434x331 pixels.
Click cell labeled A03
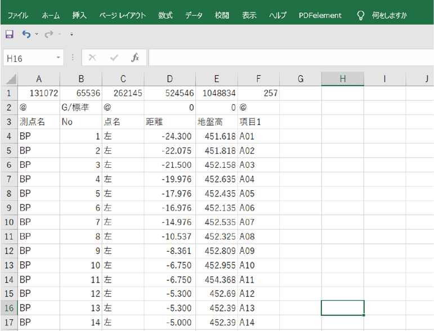click(x=259, y=165)
